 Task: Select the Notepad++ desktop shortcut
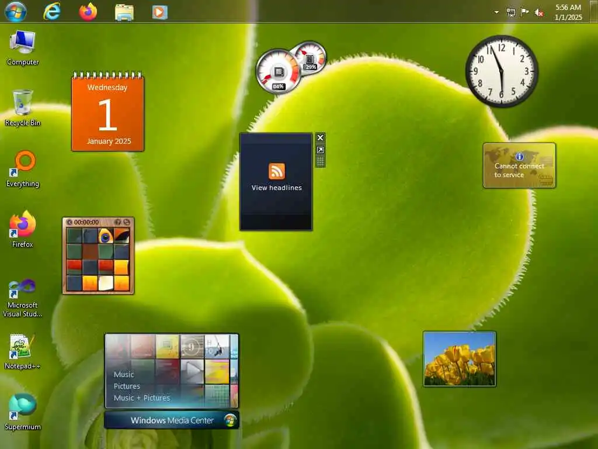pyautogui.click(x=23, y=351)
